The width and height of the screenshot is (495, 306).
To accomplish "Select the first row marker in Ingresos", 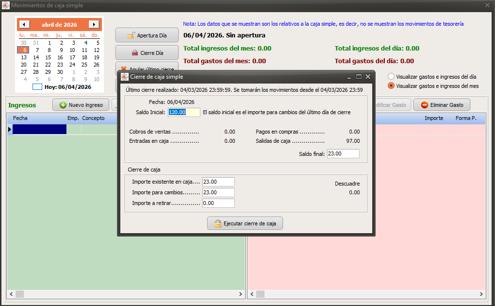I will (x=10, y=129).
